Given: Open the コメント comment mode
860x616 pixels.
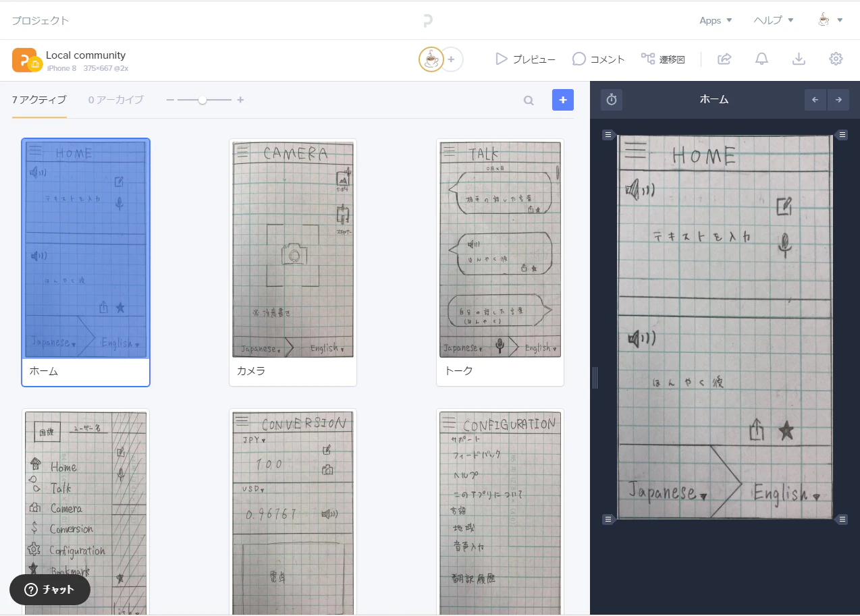Looking at the screenshot, I should pos(599,59).
